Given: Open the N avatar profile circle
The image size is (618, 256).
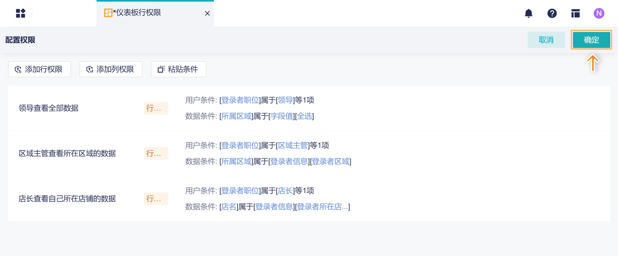Looking at the screenshot, I should [599, 13].
